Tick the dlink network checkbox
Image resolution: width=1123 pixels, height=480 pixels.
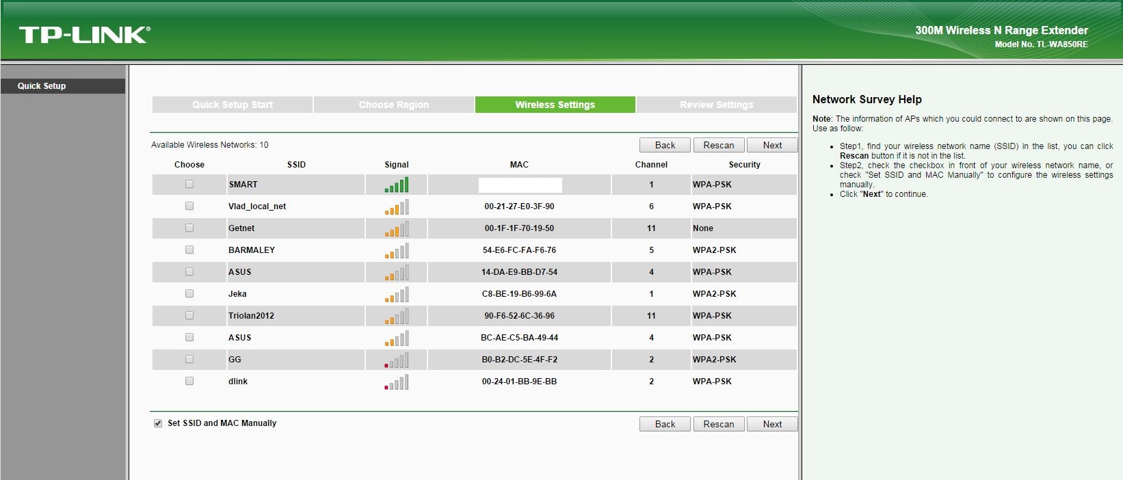pyautogui.click(x=189, y=381)
